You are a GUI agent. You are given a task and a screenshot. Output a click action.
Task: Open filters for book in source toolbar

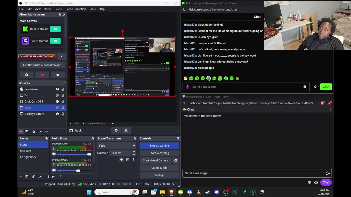click(127, 131)
